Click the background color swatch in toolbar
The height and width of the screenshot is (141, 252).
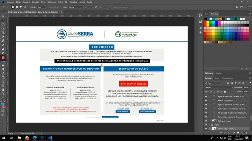(4, 106)
